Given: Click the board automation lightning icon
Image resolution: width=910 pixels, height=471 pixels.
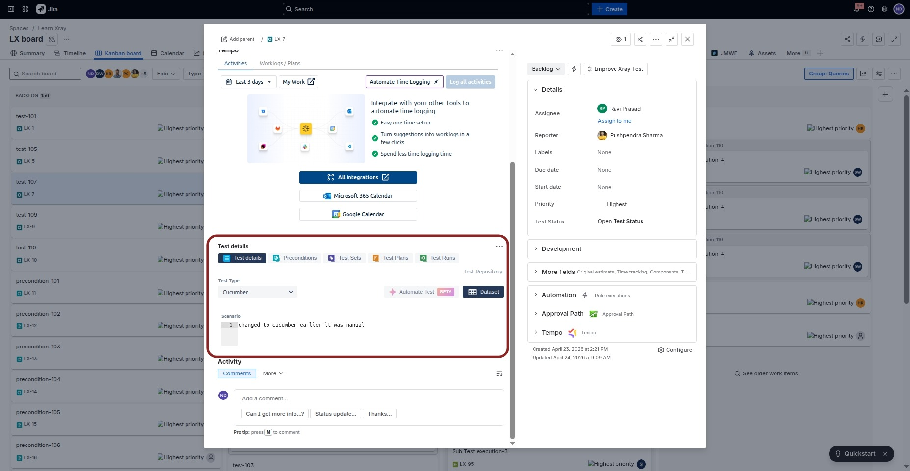Looking at the screenshot, I should pyautogui.click(x=863, y=39).
